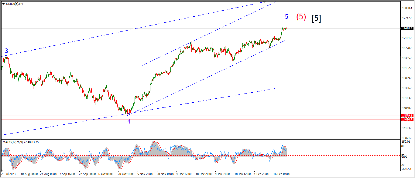The width and height of the screenshot is (415, 178).
Task: Select the blue wave 3 label
Action: 6,51
